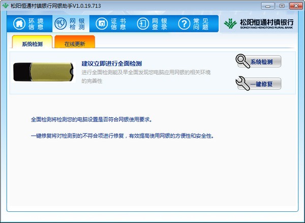Viewport: 305px width, 223px height.
Task: Click the text 的完善性
Action: [92, 81]
